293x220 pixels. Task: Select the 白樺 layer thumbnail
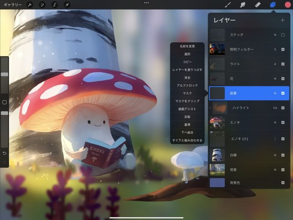click(x=217, y=155)
